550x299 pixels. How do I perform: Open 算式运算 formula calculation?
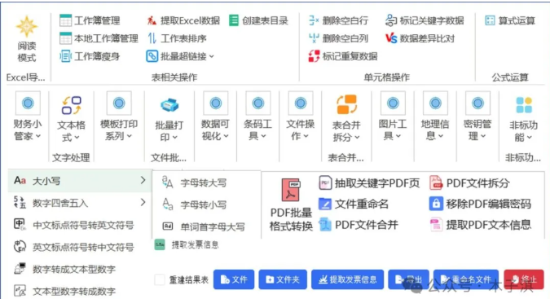pyautogui.click(x=510, y=20)
